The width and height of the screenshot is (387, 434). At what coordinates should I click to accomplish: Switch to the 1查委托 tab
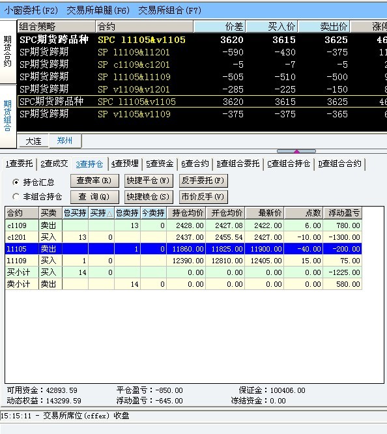click(x=19, y=164)
